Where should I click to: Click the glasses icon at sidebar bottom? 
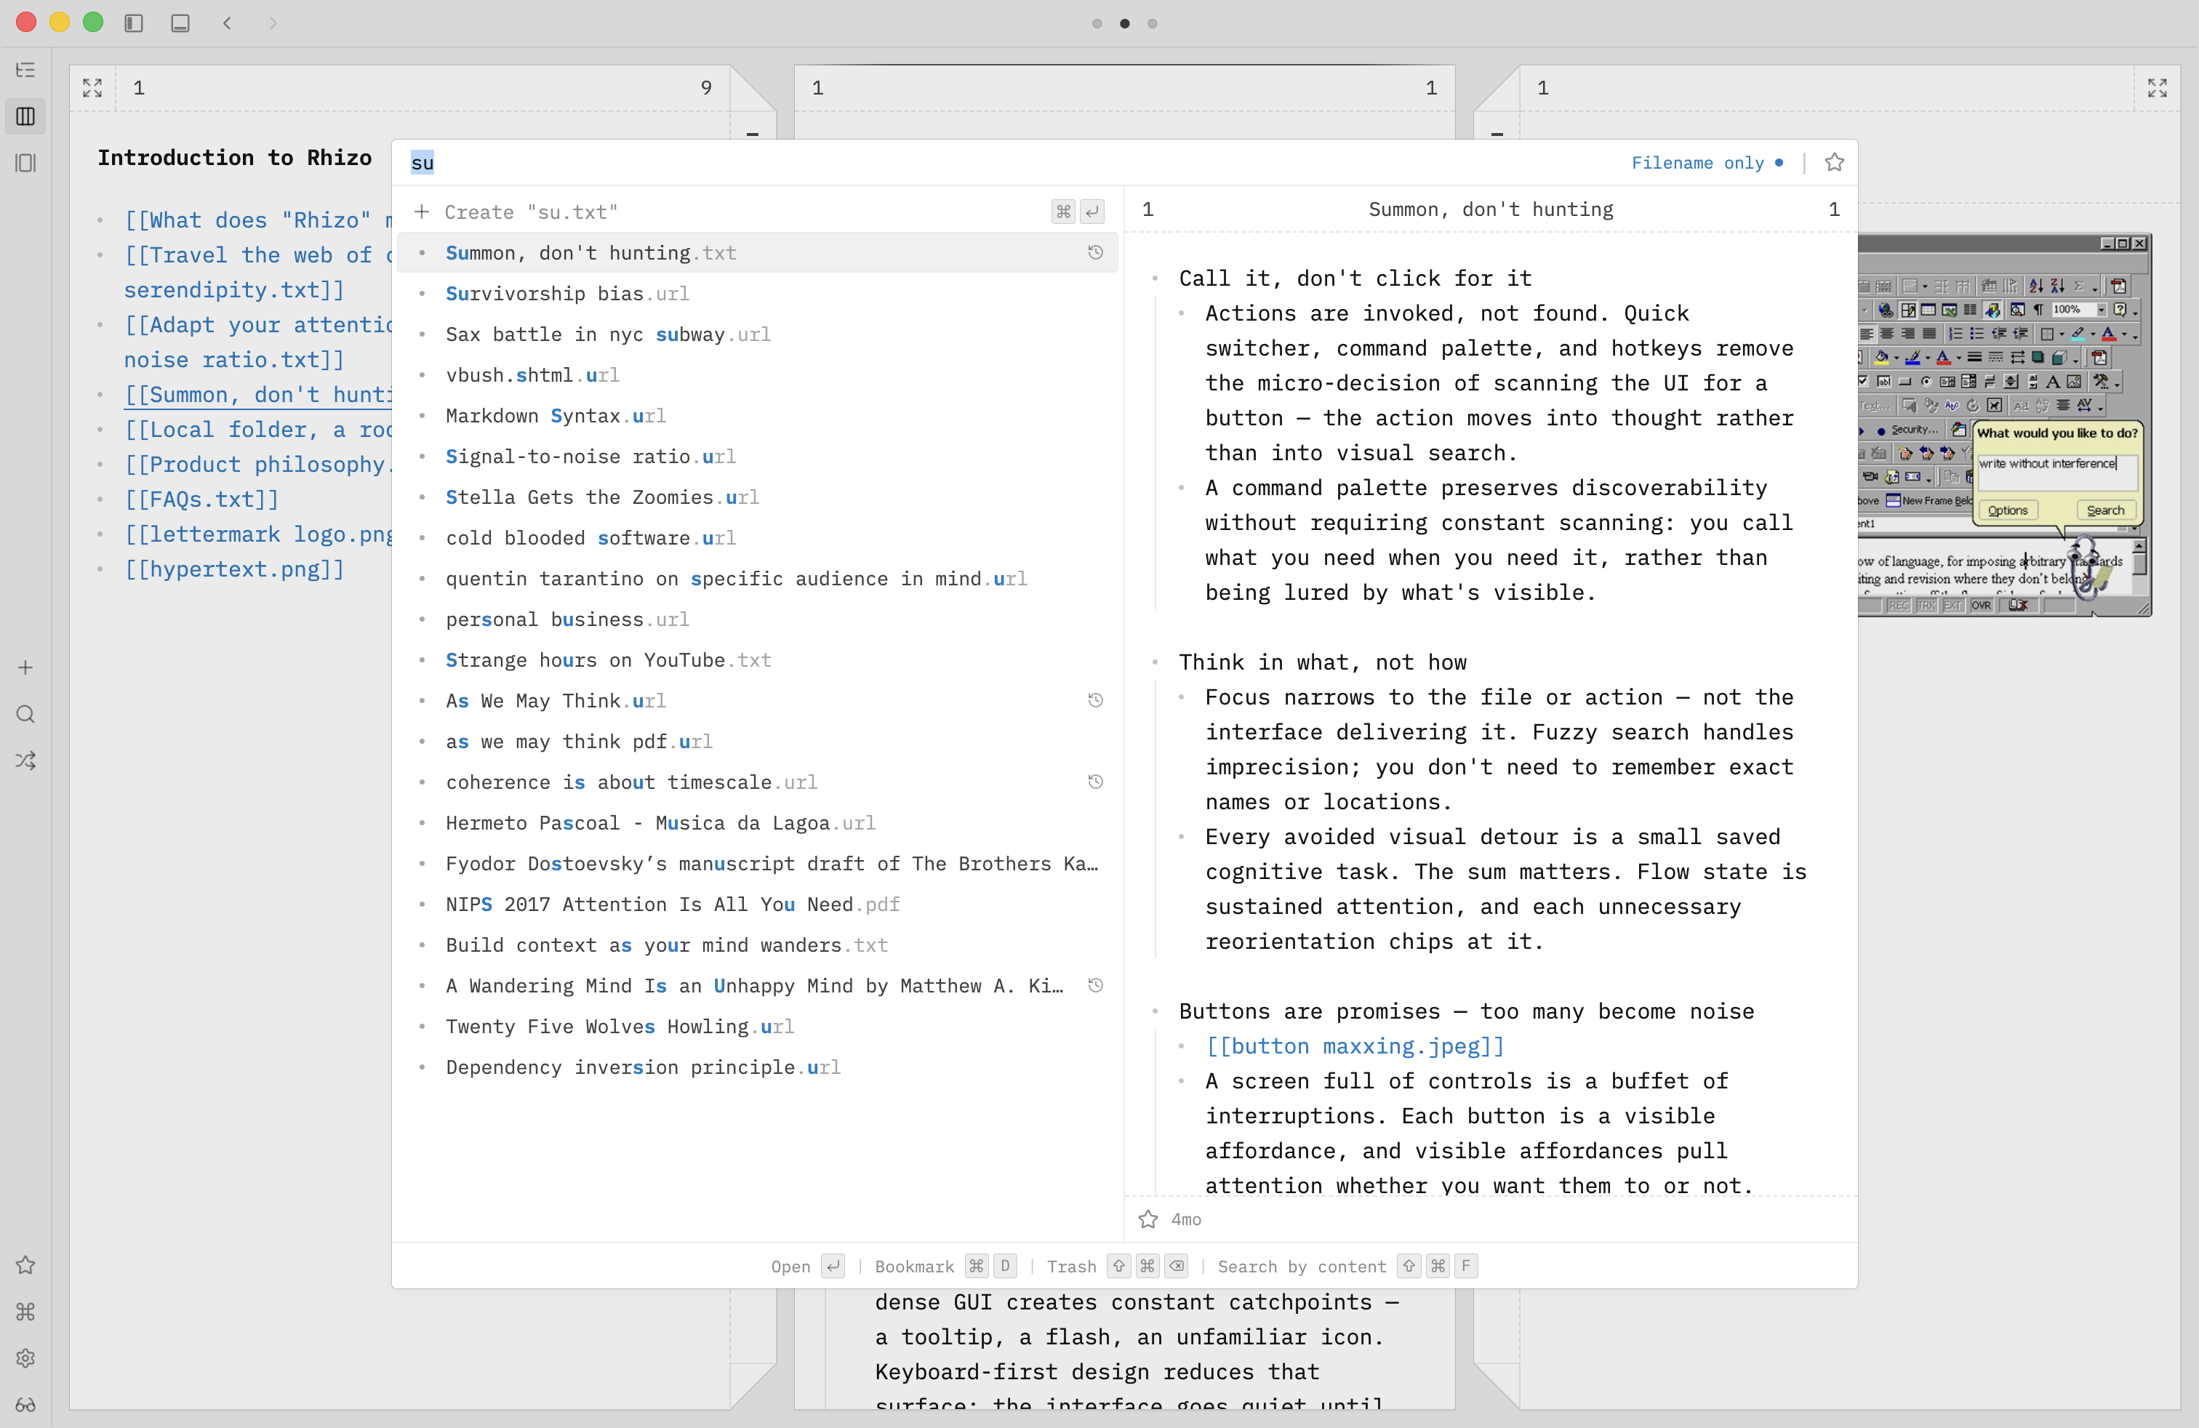click(x=26, y=1405)
